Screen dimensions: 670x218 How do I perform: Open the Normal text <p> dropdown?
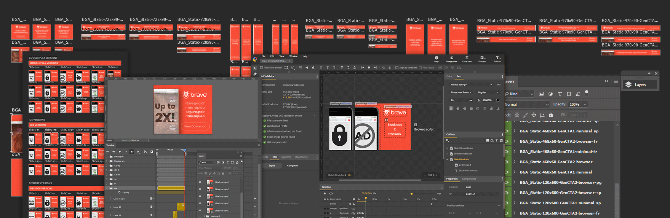471,84
